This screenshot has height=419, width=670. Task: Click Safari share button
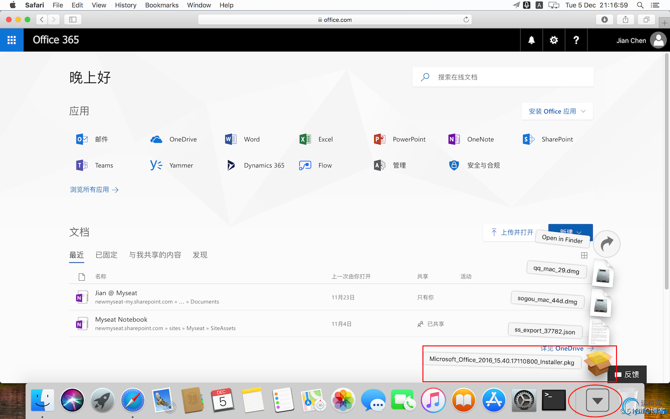click(625, 20)
